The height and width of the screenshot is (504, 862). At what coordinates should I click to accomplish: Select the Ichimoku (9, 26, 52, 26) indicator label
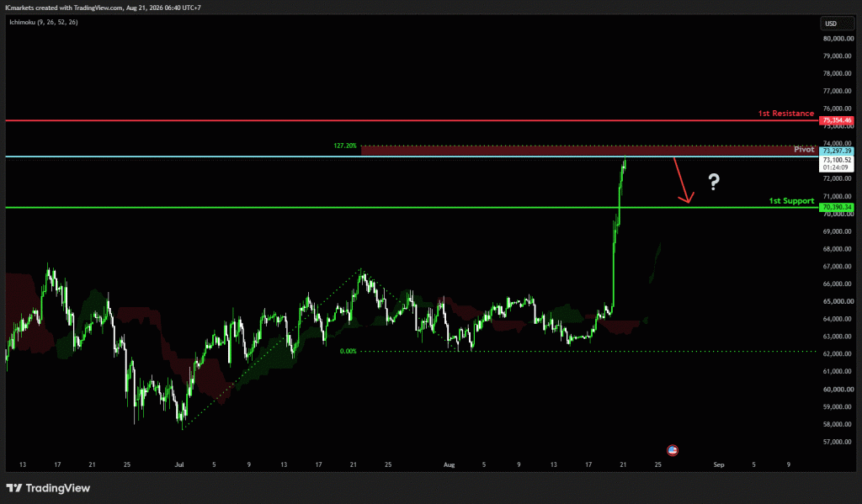point(44,22)
